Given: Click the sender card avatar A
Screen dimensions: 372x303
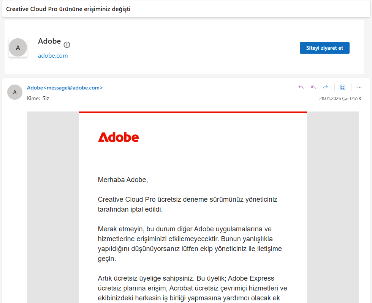Looking at the screenshot, I should (x=18, y=47).
